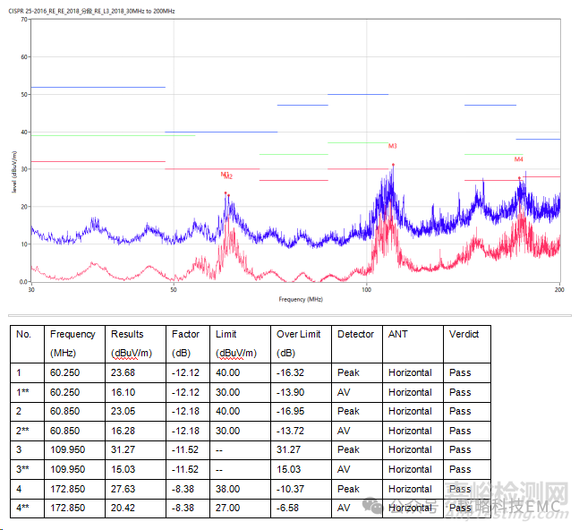
Task: Select the Factor column header
Action: 186,334
